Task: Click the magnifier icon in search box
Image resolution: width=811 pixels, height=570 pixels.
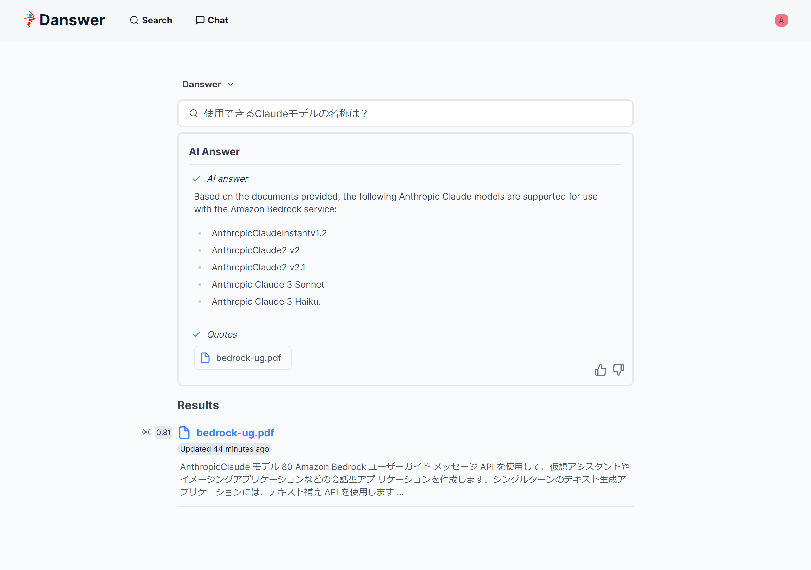Action: pyautogui.click(x=194, y=113)
